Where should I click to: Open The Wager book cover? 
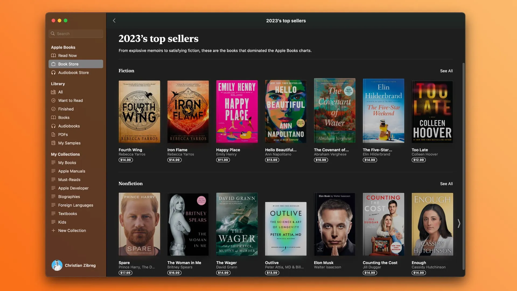pos(237,224)
